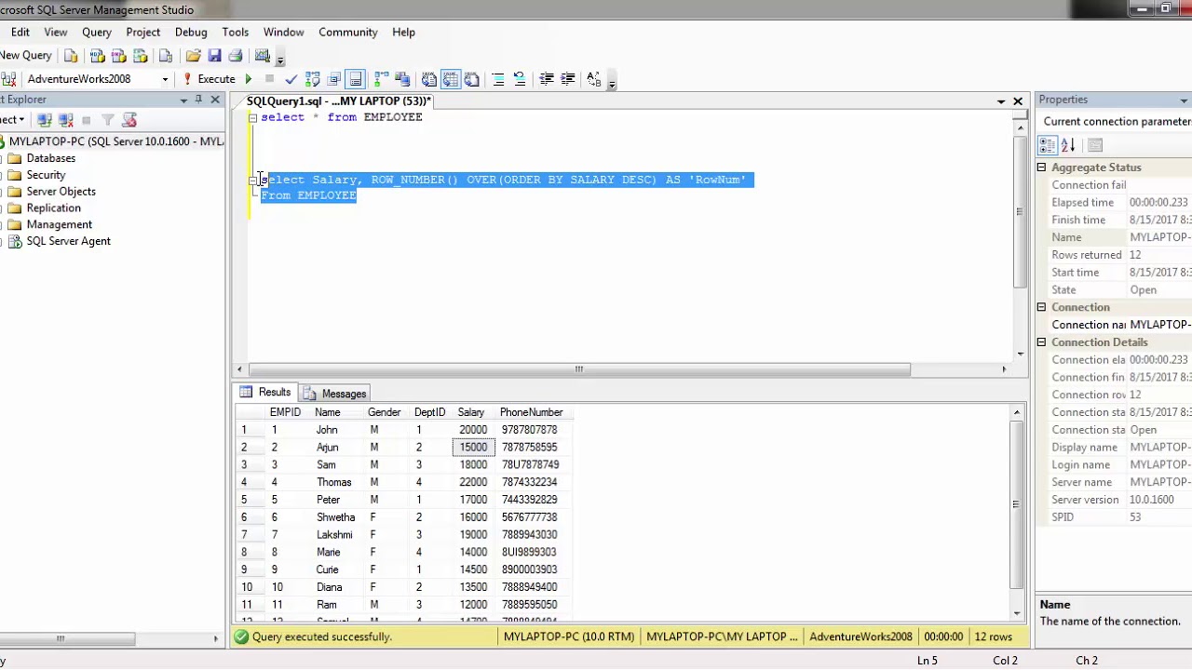Collapse the Aggregate Status section
1192x670 pixels.
point(1042,167)
